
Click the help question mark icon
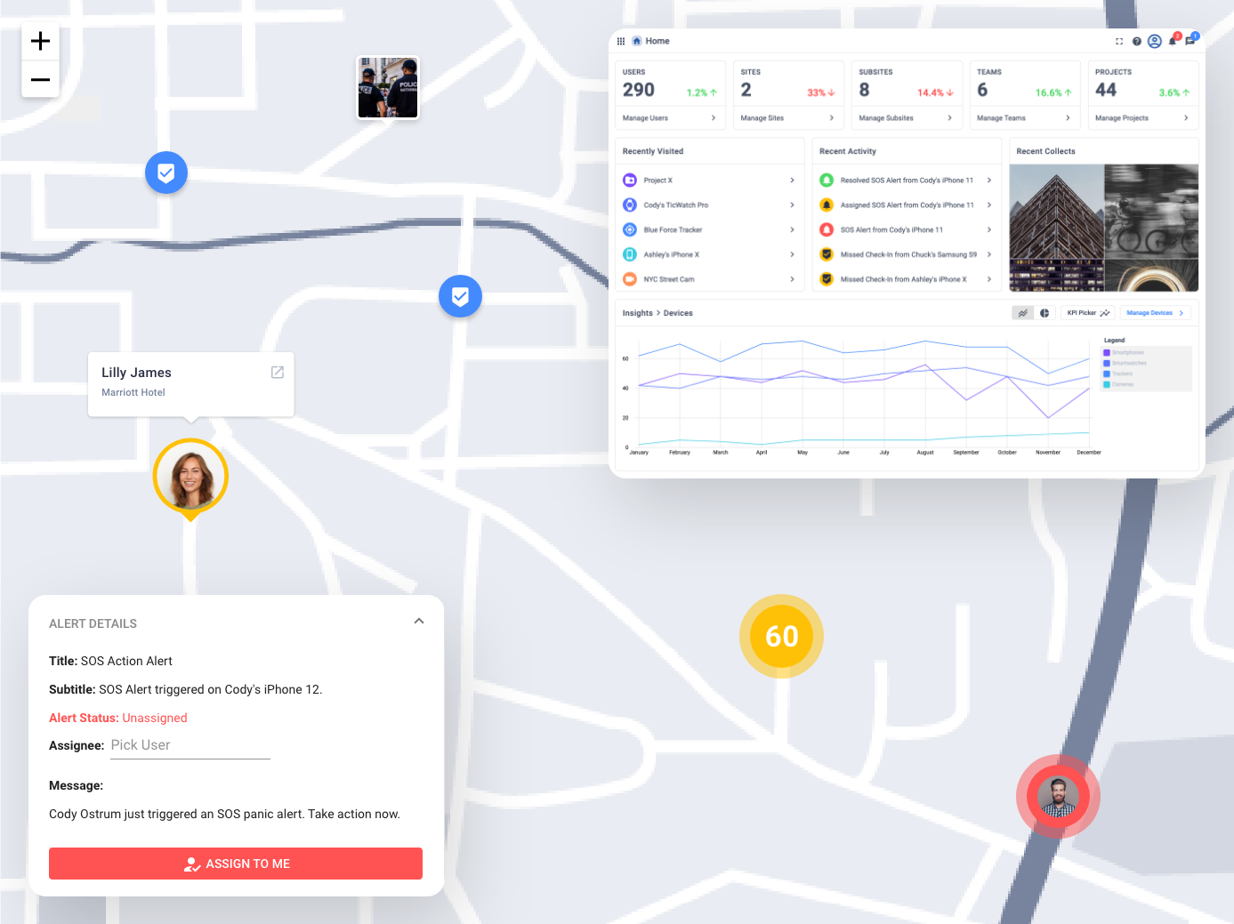pos(1137,41)
